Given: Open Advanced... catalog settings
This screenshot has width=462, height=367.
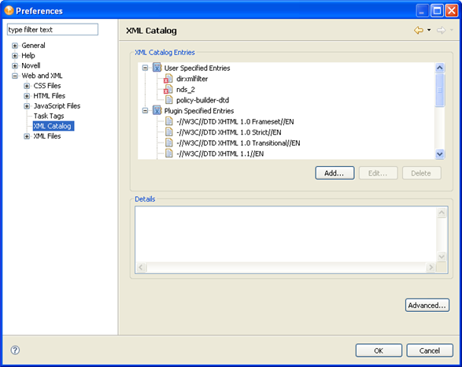Looking at the screenshot, I should coord(427,305).
